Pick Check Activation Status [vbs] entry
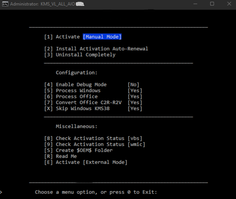This screenshot has width=236, height=199. click(94, 138)
